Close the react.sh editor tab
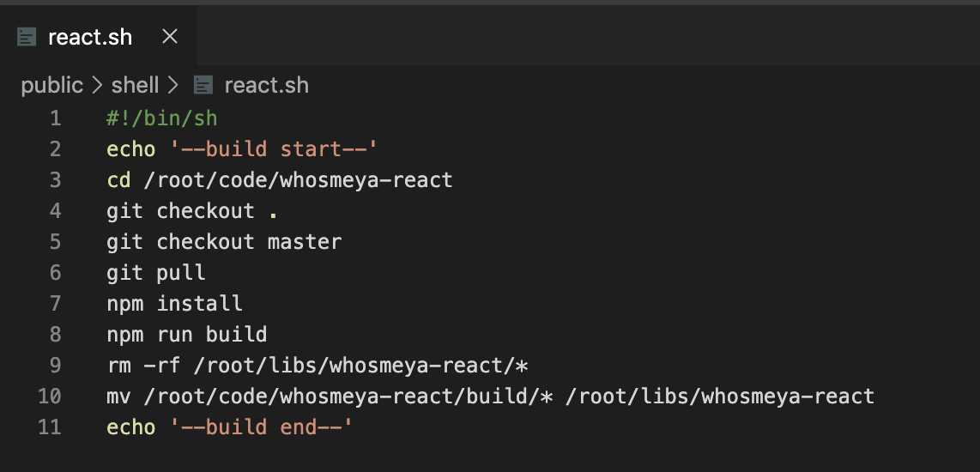Image resolution: width=980 pixels, height=472 pixels. click(169, 37)
